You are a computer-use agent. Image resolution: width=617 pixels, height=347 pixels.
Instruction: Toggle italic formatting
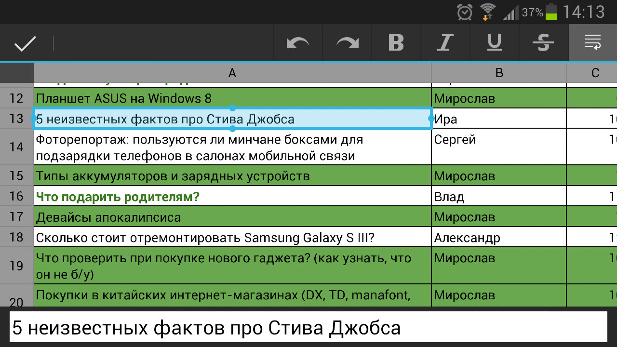click(445, 43)
